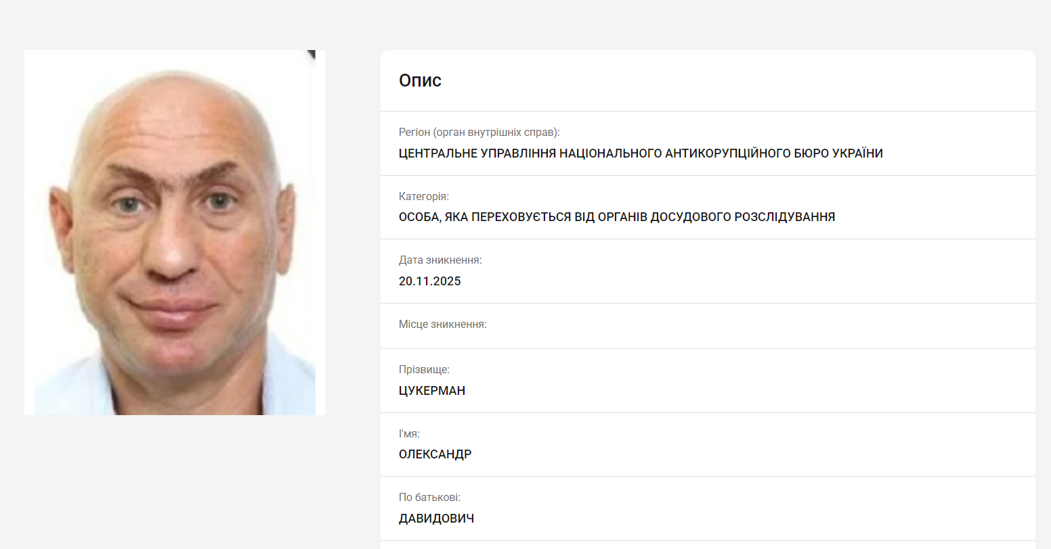The width and height of the screenshot is (1051, 549).
Task: Click the surname value 'ЦУКЕРМАН'
Action: coord(432,391)
